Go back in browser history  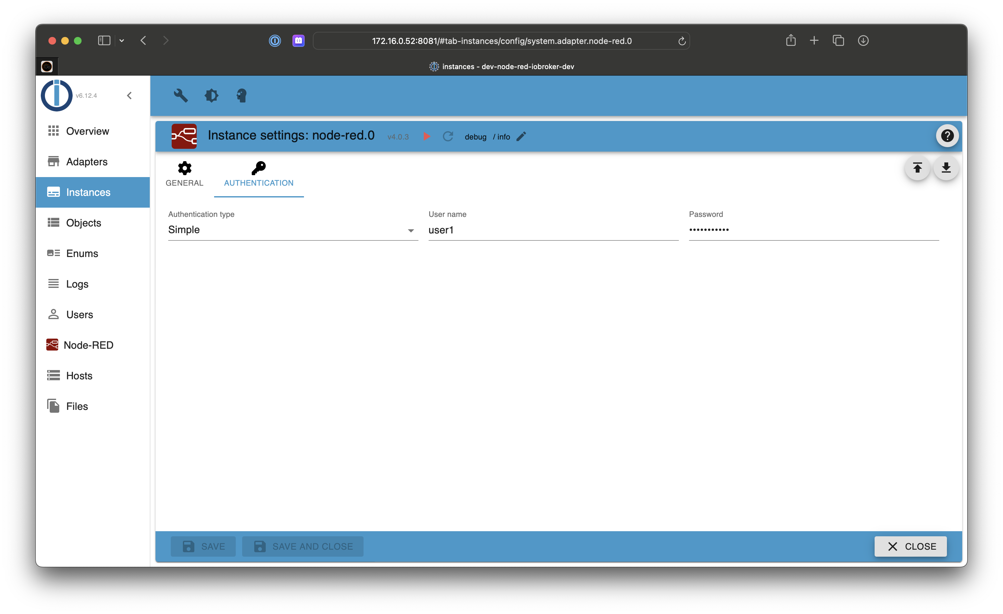coord(143,41)
